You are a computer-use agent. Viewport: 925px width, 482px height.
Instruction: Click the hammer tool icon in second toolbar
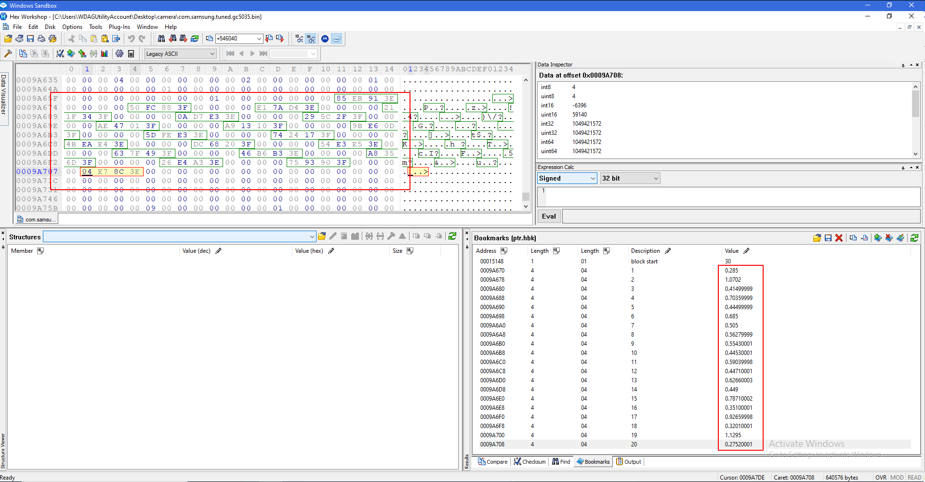point(8,53)
